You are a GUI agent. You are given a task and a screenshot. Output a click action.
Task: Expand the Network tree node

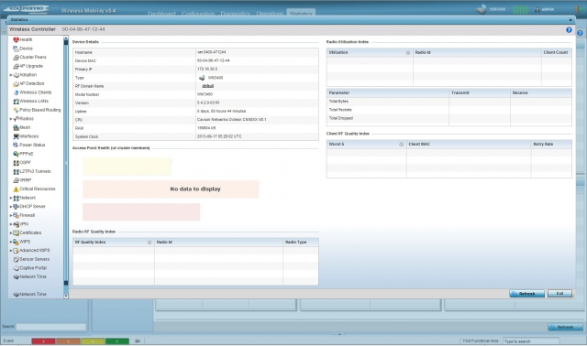click(11, 198)
